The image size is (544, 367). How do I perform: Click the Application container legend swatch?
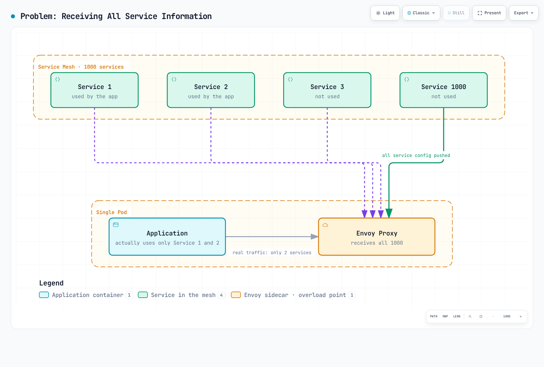pos(44,295)
